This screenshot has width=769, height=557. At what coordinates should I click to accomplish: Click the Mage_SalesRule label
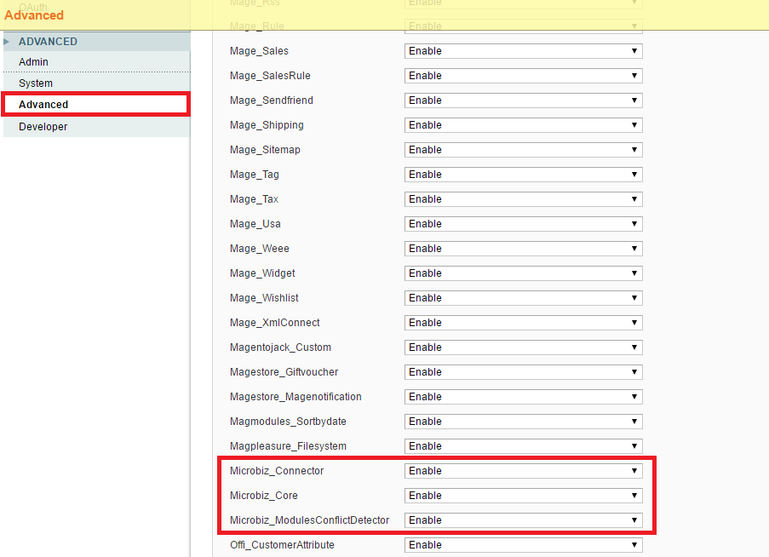[270, 76]
